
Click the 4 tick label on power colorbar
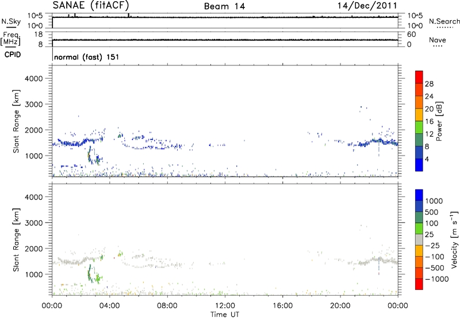pos(427,159)
